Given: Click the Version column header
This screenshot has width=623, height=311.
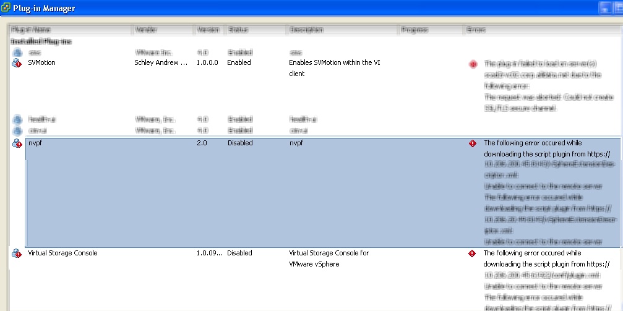Looking at the screenshot, I should click(x=207, y=30).
